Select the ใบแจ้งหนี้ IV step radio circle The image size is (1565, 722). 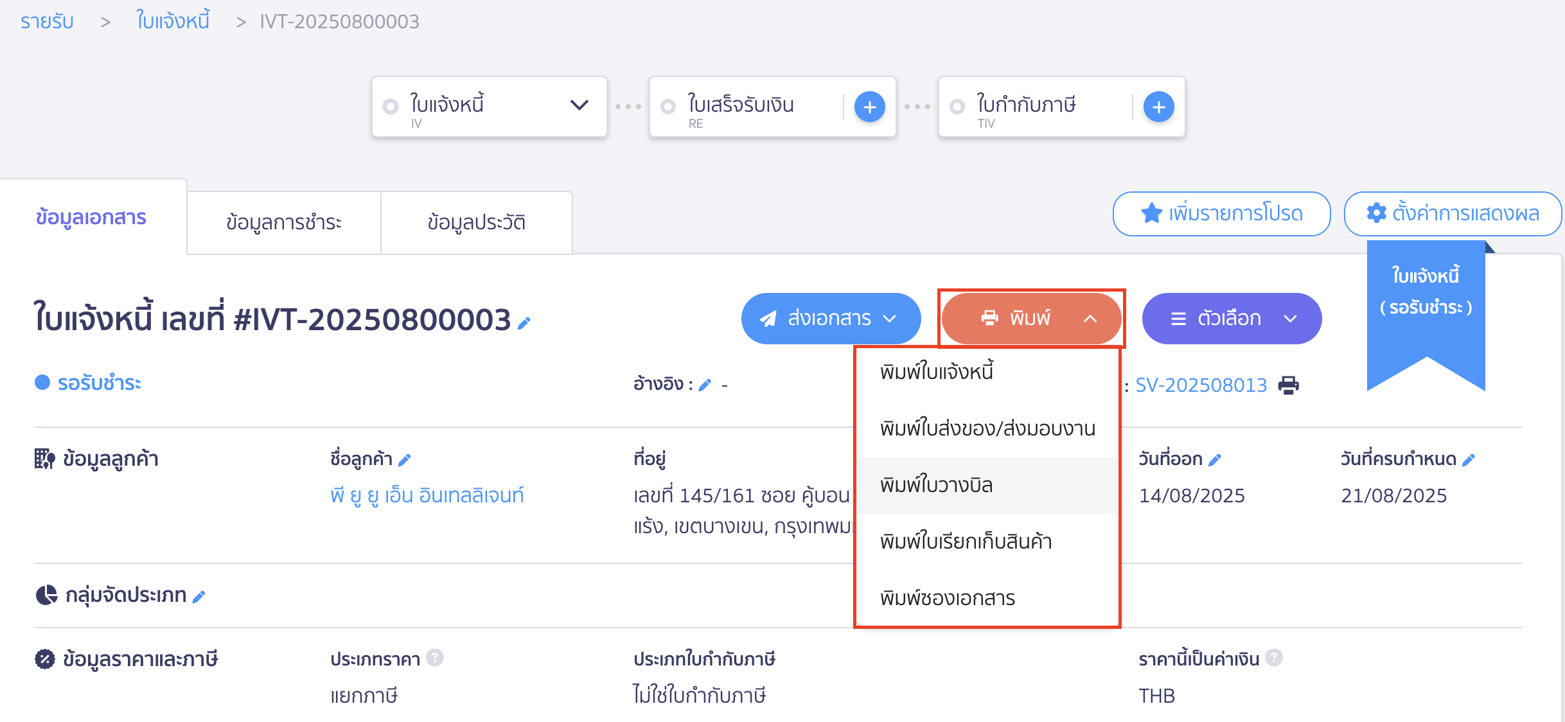391,107
